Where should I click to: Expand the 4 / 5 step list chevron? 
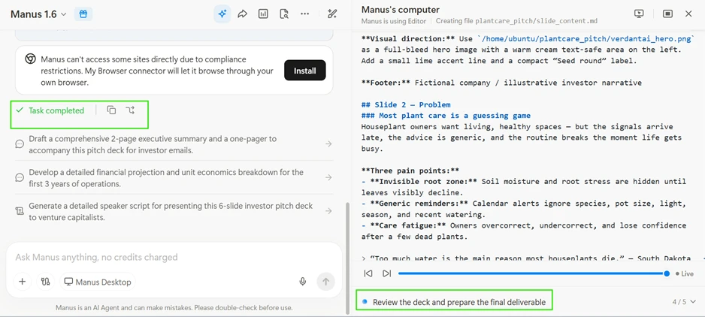(693, 302)
